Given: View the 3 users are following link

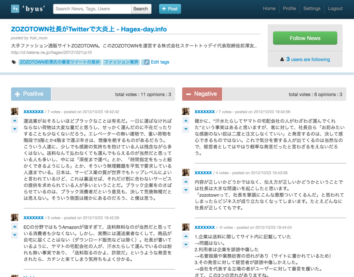Looking at the screenshot, I should point(308,59).
